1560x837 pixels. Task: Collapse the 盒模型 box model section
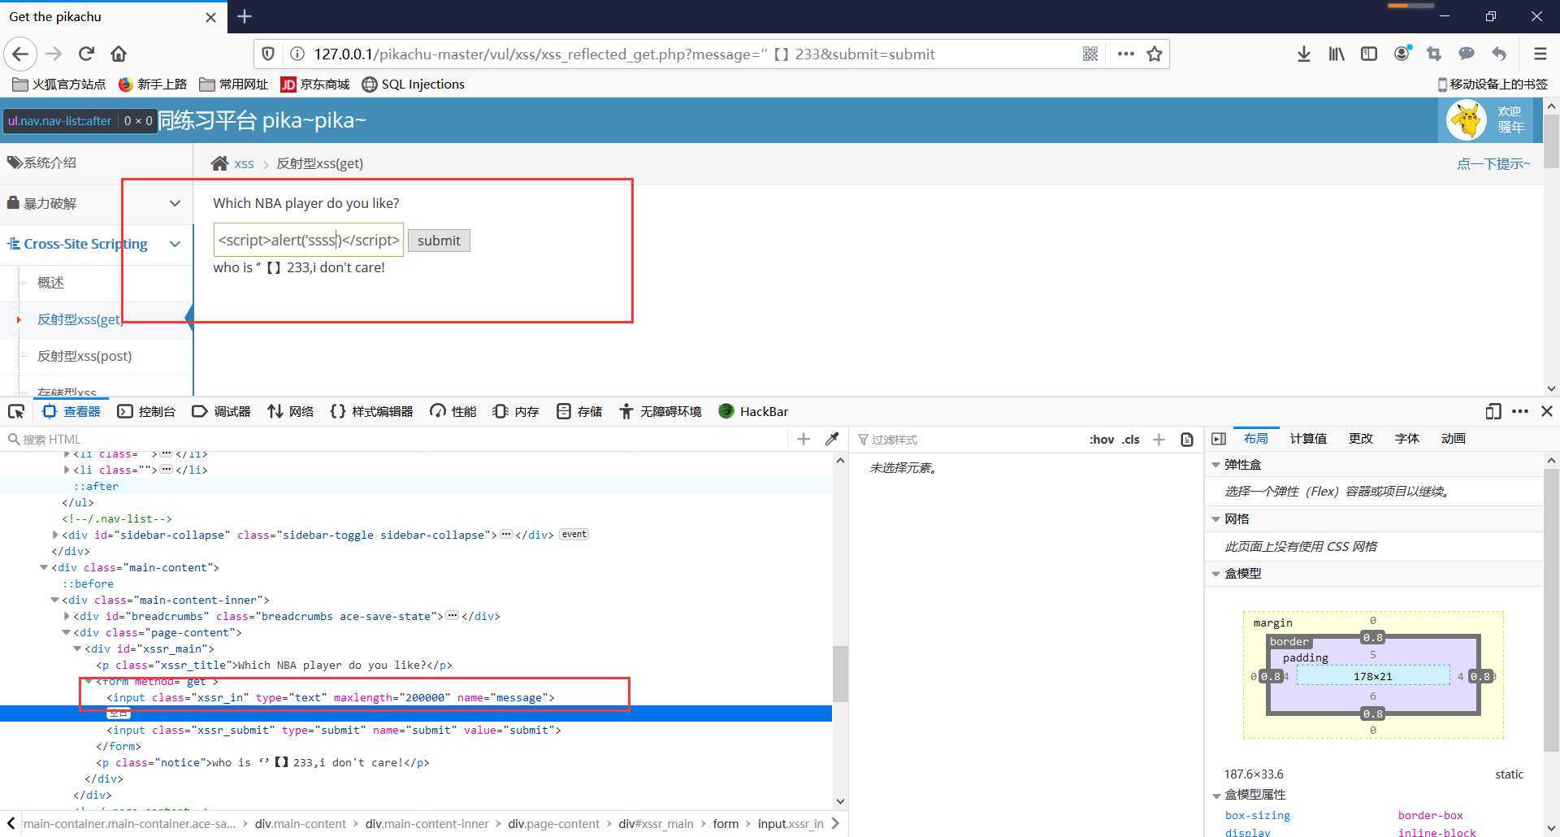[x=1216, y=574]
